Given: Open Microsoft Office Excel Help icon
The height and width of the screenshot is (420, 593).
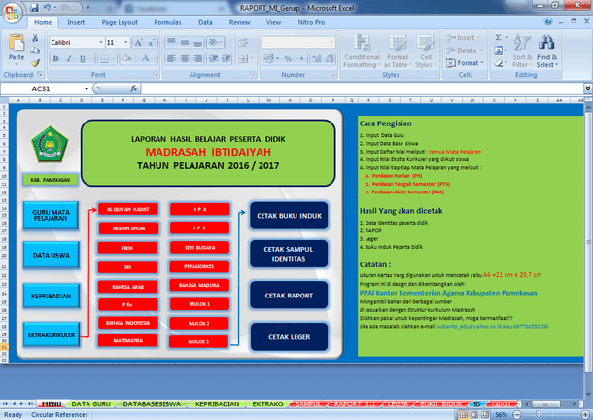Looking at the screenshot, I should pyautogui.click(x=548, y=22).
